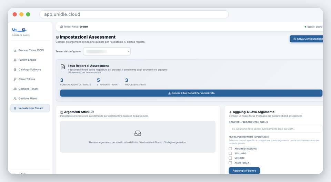331x182 pixels.
Task: Click the Tenant Attivo building icon
Action: (62, 27)
